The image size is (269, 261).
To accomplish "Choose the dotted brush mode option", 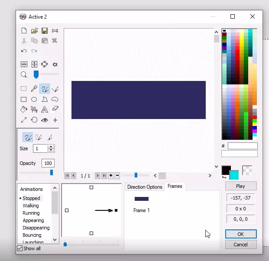I will 39,137.
